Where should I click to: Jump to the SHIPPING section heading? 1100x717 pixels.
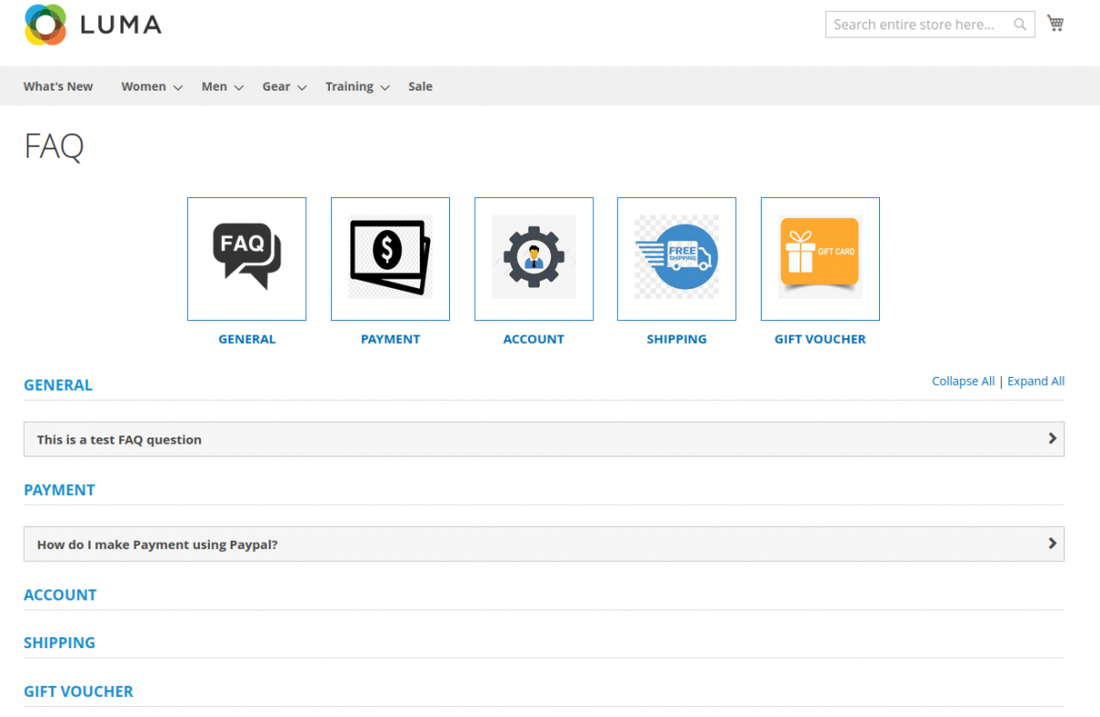(x=59, y=642)
